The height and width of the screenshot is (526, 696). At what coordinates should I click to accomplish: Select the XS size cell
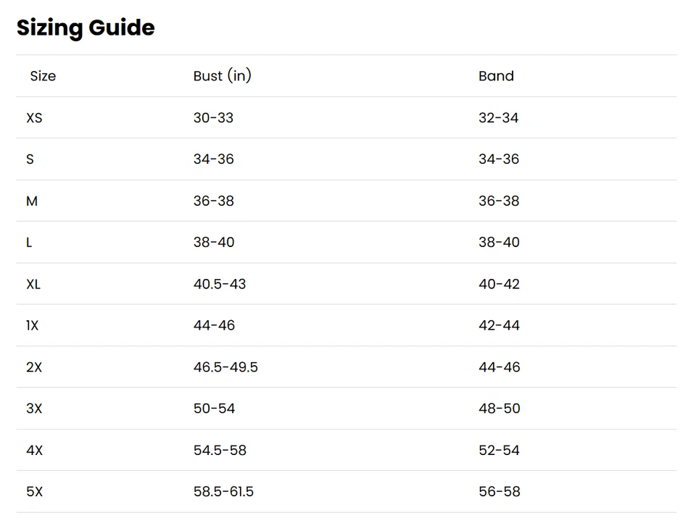[x=34, y=117]
